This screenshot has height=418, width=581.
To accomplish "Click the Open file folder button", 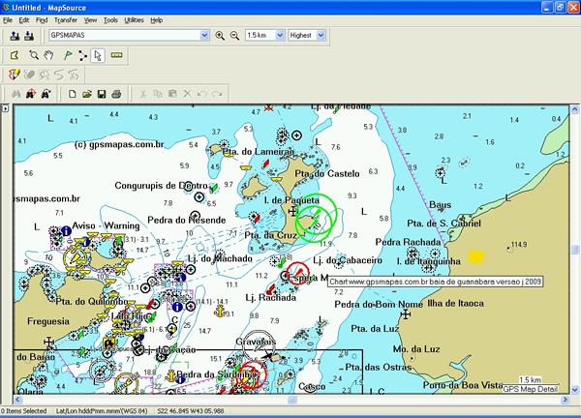I will pos(87,94).
